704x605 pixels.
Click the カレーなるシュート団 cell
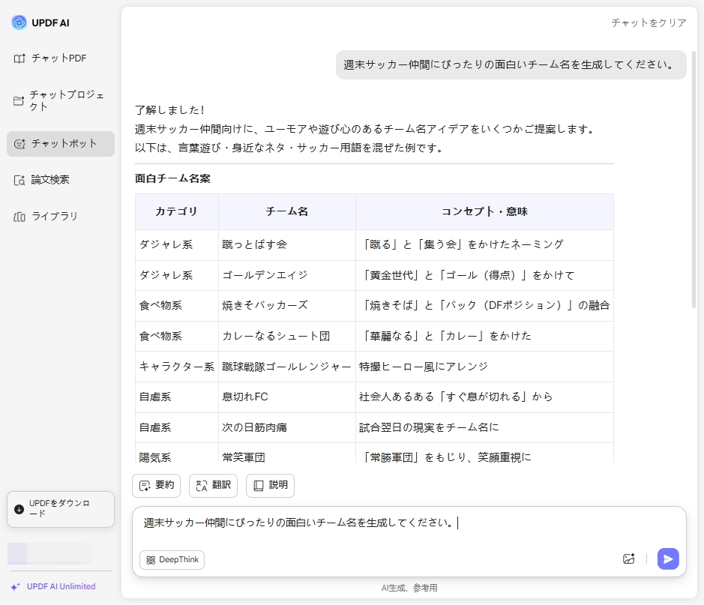pyautogui.click(x=287, y=337)
